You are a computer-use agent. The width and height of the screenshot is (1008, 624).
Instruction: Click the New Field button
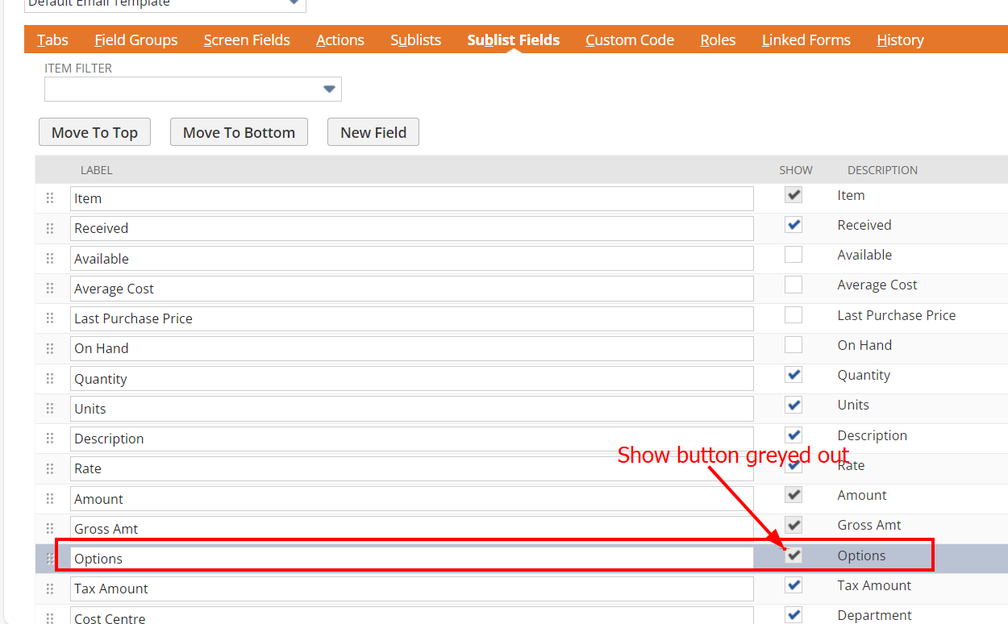pyautogui.click(x=373, y=132)
